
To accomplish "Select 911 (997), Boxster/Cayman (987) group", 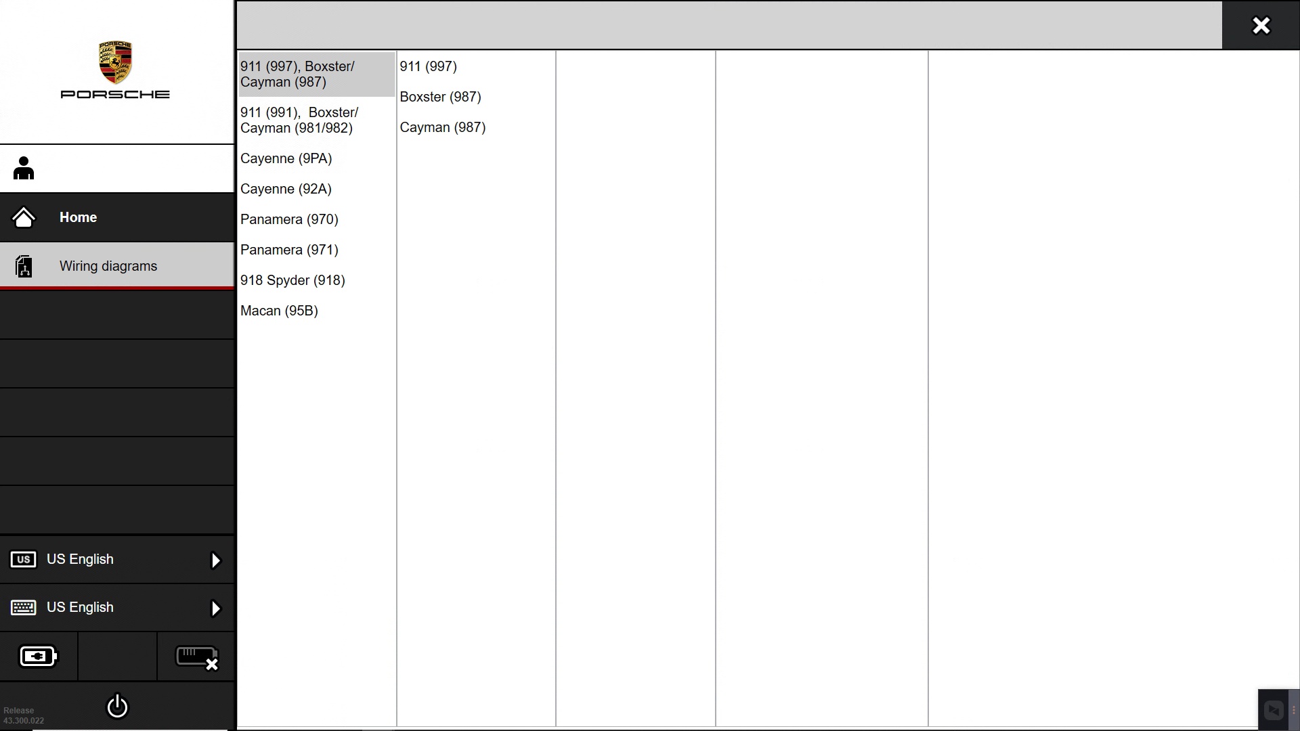I will tap(317, 74).
